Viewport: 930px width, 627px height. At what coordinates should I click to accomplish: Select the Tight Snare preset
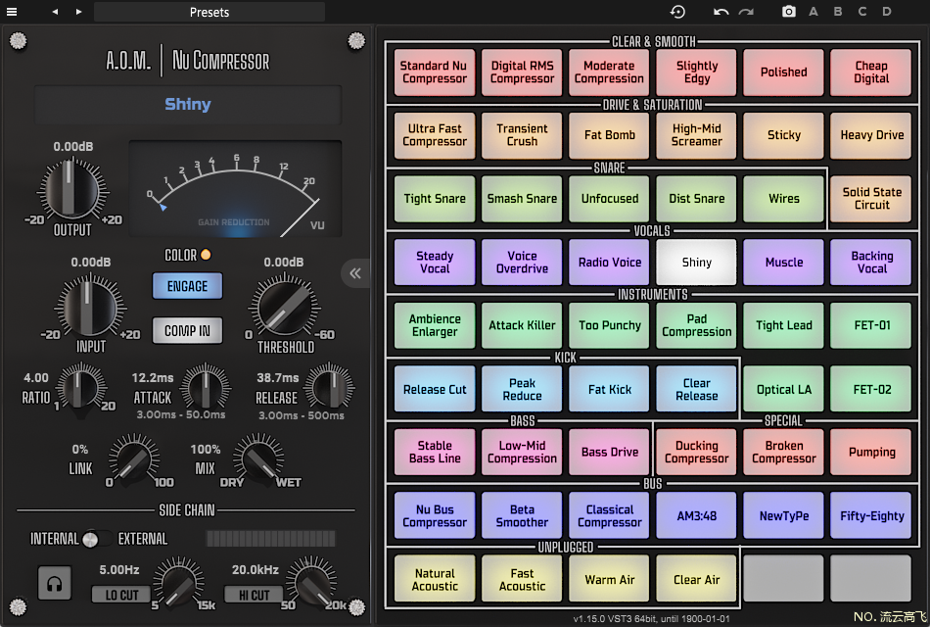(x=435, y=199)
